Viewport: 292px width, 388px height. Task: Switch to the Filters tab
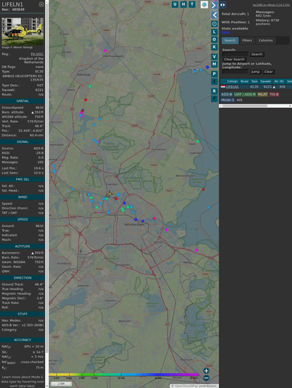[247, 41]
